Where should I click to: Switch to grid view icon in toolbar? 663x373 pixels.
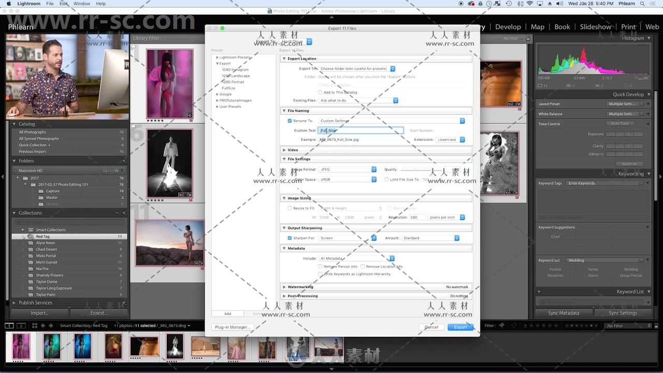pyautogui.click(x=35, y=326)
